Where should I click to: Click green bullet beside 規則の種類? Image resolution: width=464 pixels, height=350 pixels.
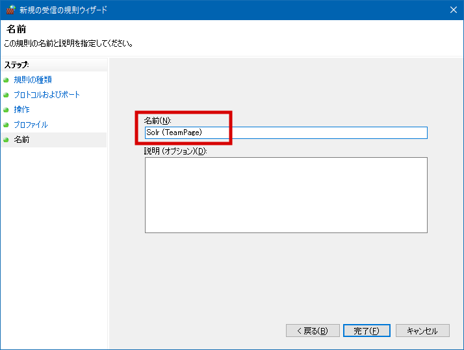(x=6, y=80)
